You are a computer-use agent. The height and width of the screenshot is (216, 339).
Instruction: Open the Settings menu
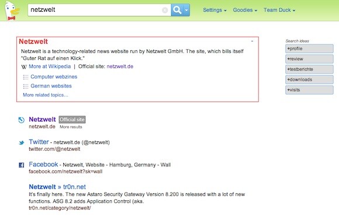(x=215, y=10)
